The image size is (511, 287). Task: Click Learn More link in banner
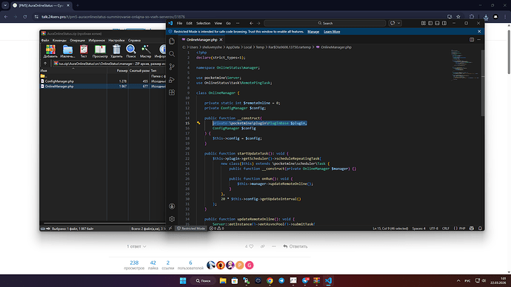click(332, 32)
